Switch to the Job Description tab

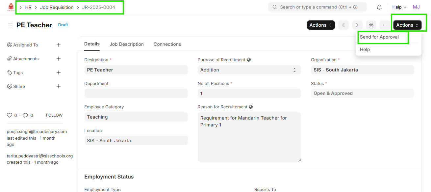(127, 44)
